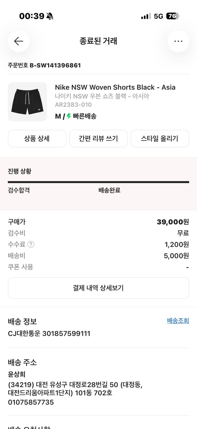Tap the recipient phone number 01075857735

(x=31, y=402)
